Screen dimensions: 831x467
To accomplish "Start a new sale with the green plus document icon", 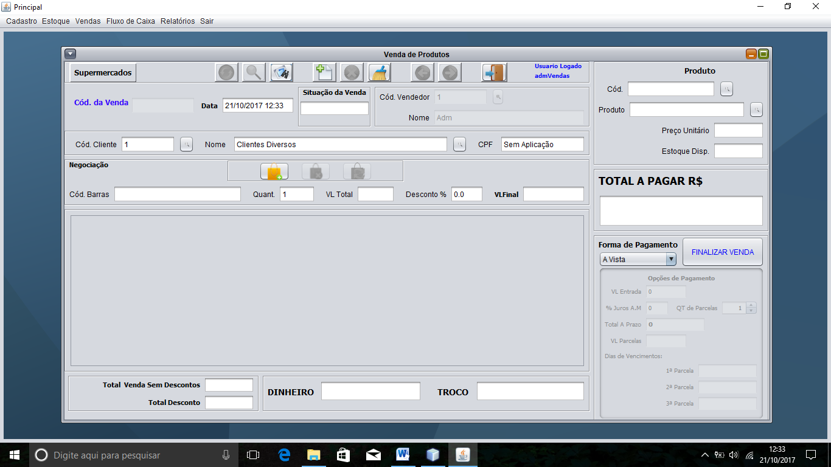I will (x=323, y=72).
